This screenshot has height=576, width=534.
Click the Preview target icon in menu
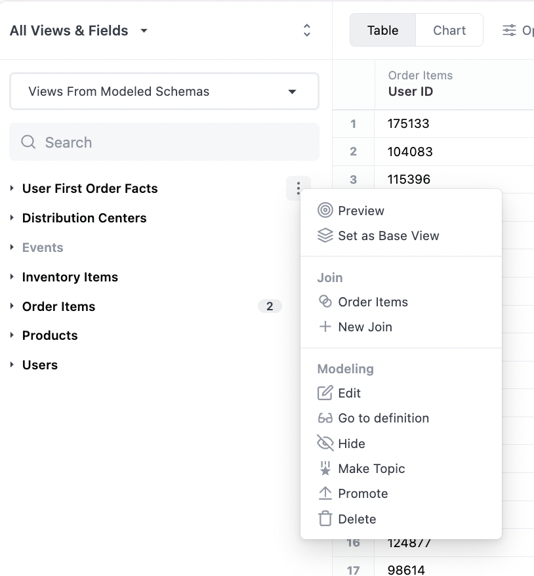325,211
